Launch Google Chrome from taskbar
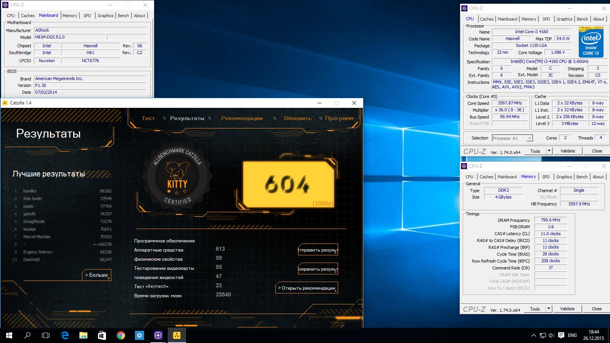The image size is (610, 343). tap(120, 335)
